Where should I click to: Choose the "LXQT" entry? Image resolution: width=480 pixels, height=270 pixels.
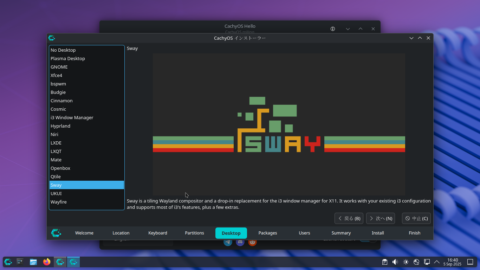pyautogui.click(x=87, y=151)
